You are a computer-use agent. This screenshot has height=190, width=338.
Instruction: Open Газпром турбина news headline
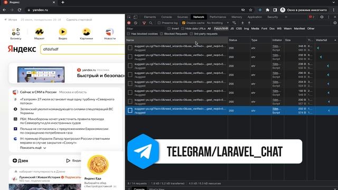[x=67, y=101]
